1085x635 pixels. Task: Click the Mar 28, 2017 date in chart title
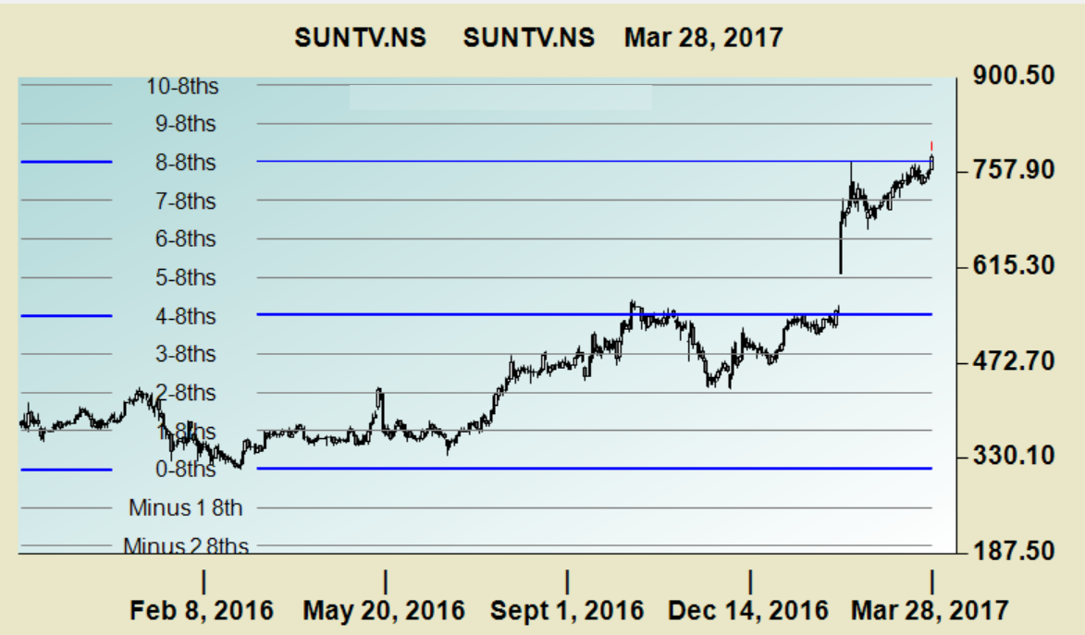703,38
